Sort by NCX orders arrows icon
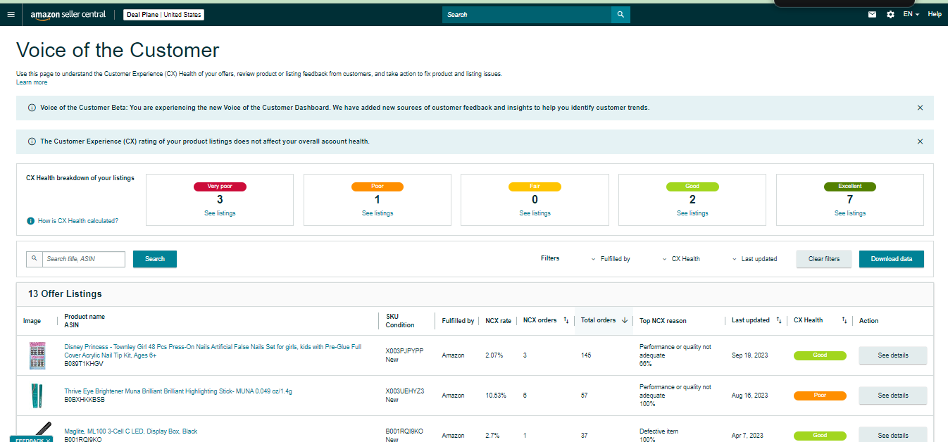Viewport: 948px width, 442px height. (566, 320)
